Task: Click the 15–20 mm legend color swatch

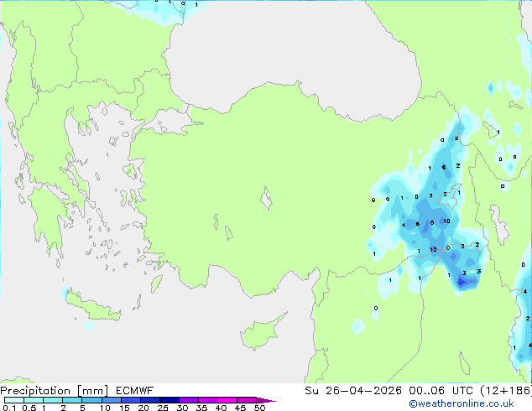Action: pyautogui.click(x=130, y=400)
